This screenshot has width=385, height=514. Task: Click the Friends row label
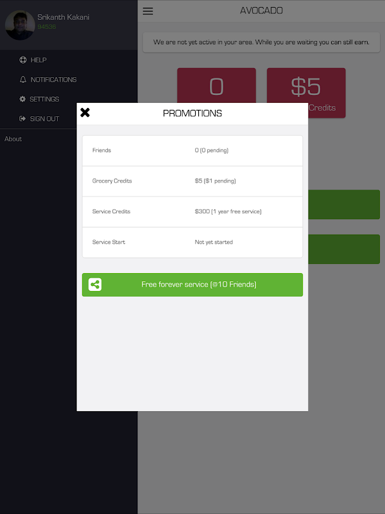(x=101, y=150)
